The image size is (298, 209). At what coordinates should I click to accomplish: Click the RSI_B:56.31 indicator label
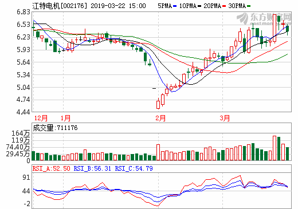coord(92,168)
